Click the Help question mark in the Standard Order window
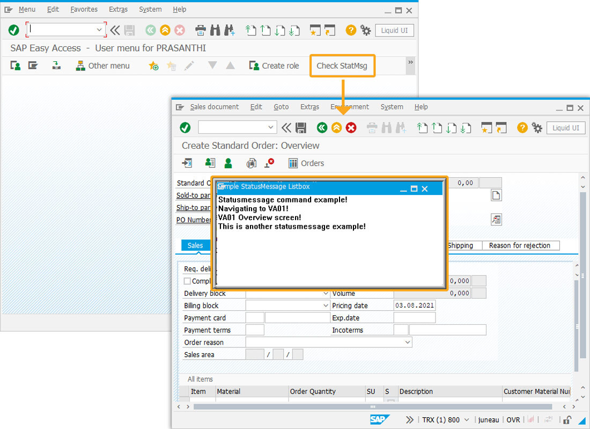 tap(522, 128)
